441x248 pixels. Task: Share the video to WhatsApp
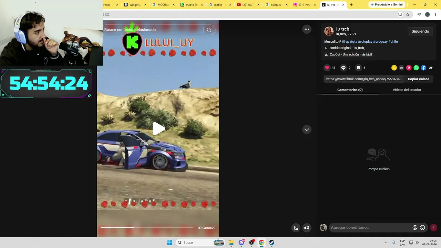[x=416, y=68]
